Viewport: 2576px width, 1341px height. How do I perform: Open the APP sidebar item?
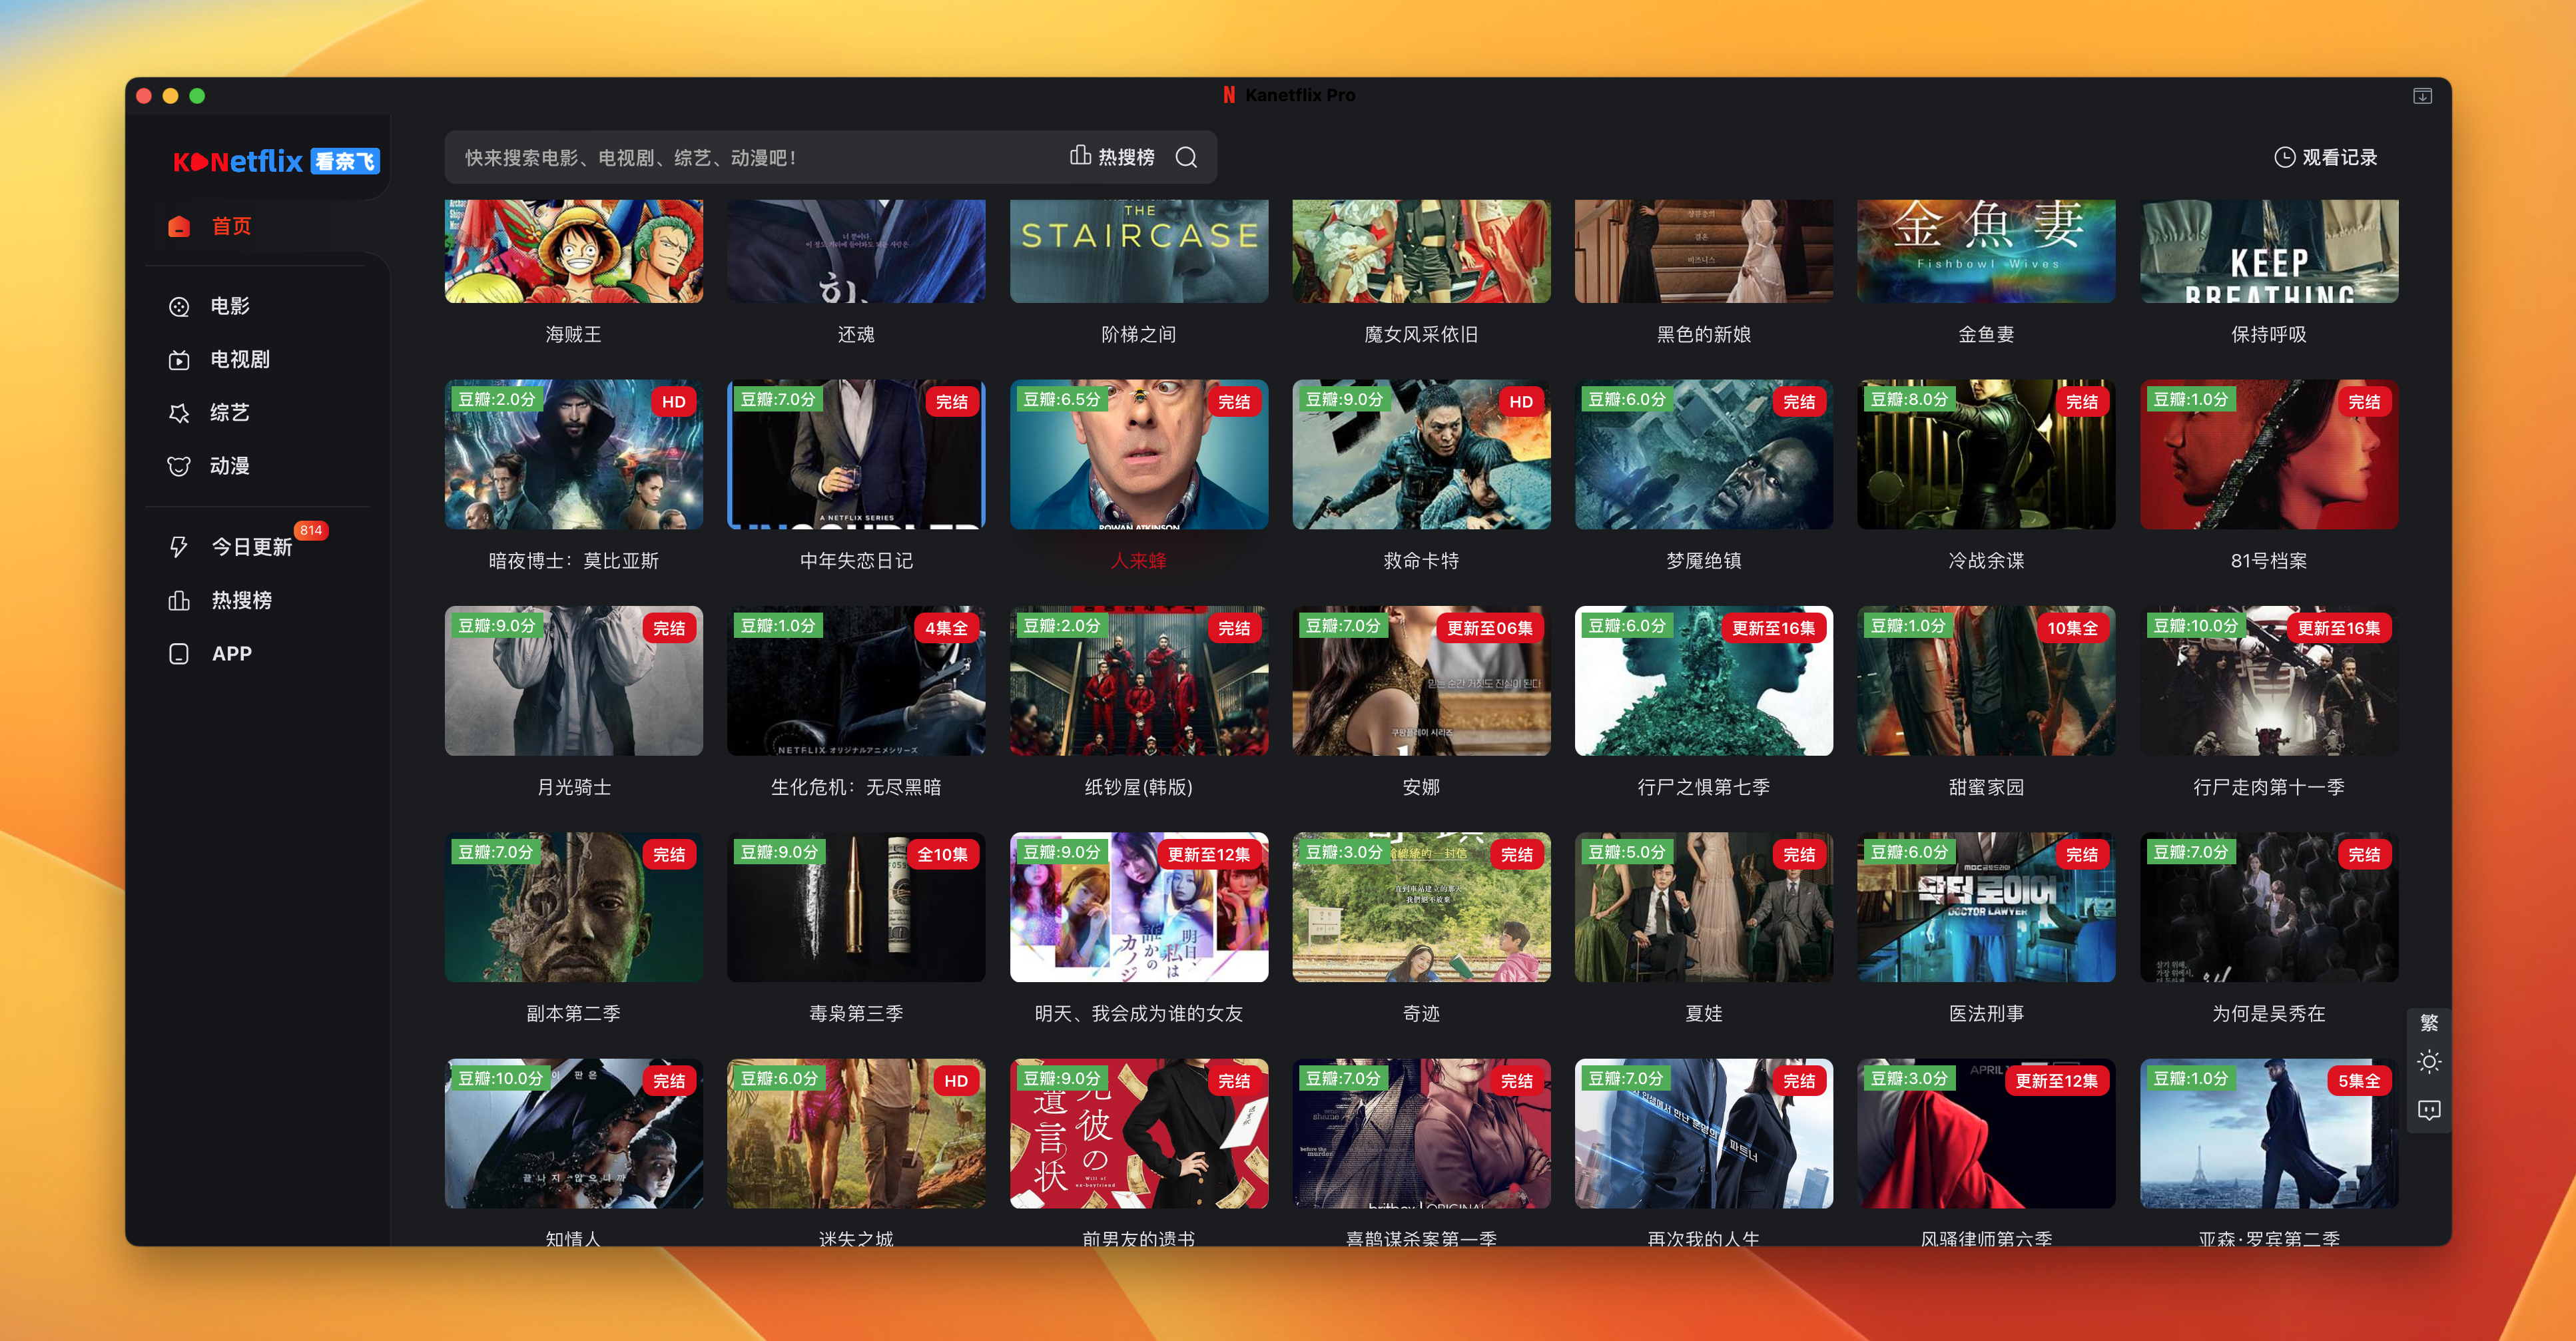231,653
